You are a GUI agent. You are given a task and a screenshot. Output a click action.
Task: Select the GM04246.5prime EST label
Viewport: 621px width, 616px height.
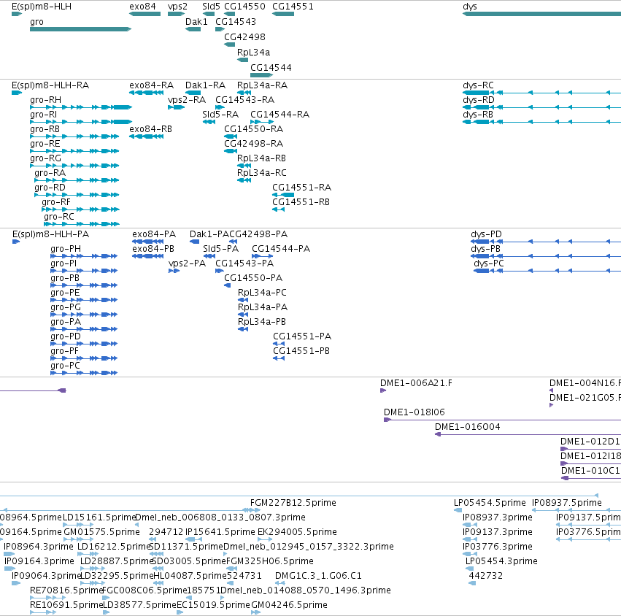289,605
